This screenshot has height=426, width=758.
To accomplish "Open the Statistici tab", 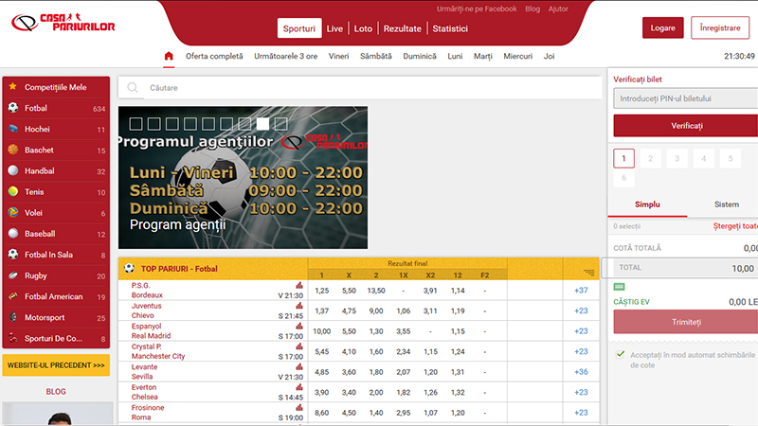I will pos(450,28).
